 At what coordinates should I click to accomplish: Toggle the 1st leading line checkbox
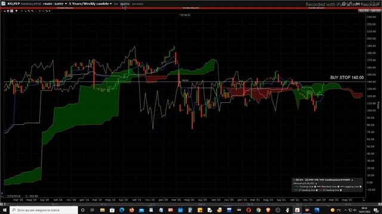click(316, 190)
